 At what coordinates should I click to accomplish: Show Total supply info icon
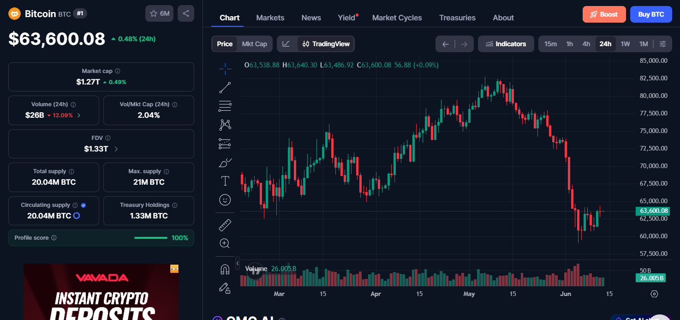[x=72, y=171]
